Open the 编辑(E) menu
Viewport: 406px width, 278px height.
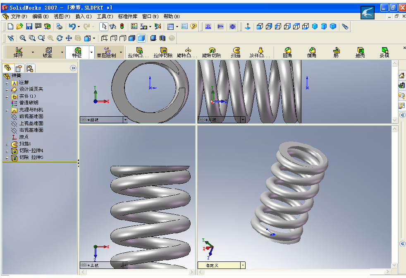pyautogui.click(x=41, y=17)
